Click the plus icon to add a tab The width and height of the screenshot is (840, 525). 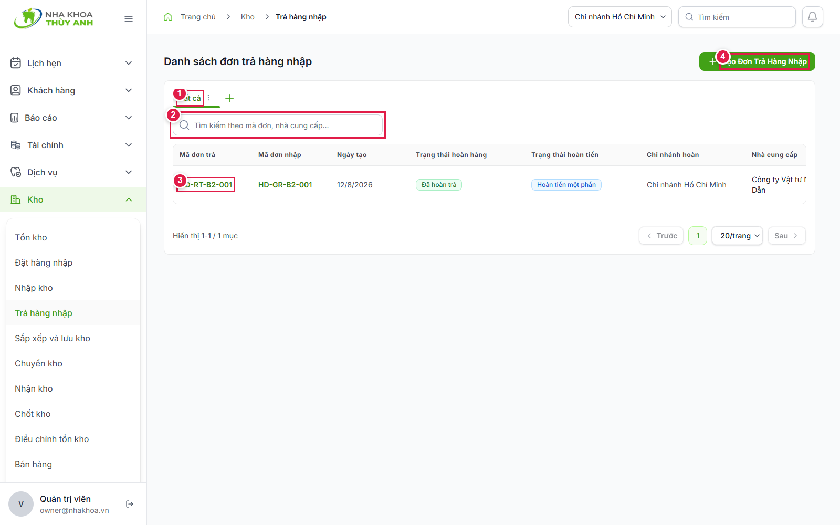pos(229,98)
